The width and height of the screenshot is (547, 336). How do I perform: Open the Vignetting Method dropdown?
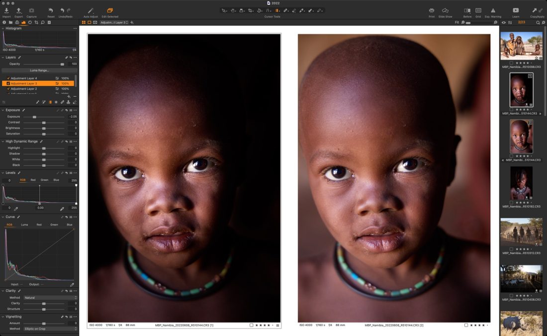coord(51,329)
